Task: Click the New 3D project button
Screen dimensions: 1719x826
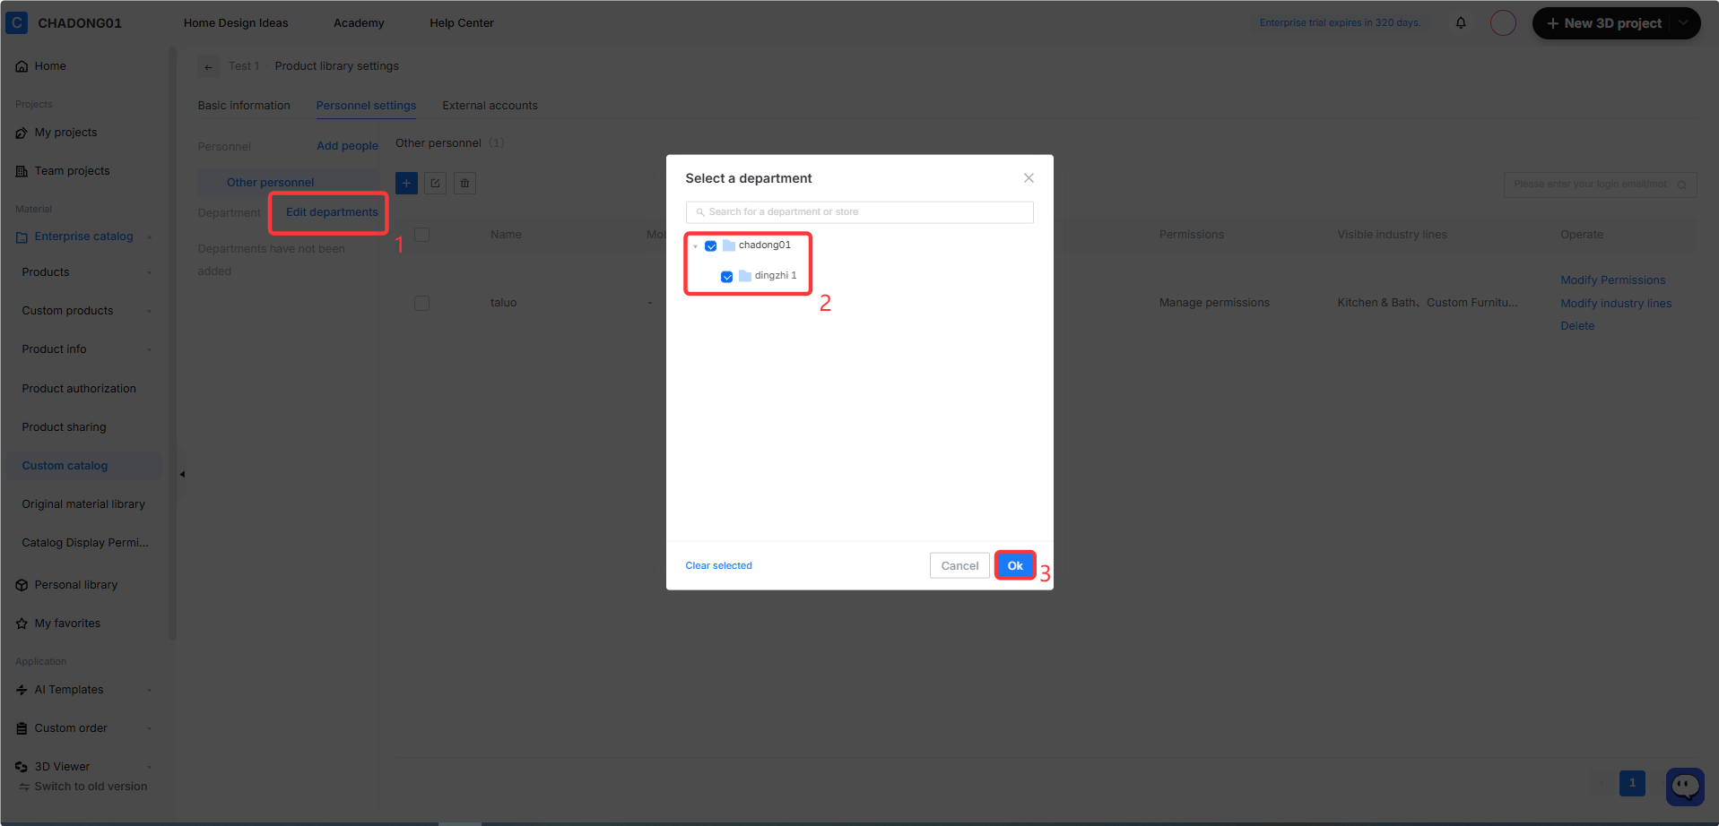Action: click(x=1603, y=23)
